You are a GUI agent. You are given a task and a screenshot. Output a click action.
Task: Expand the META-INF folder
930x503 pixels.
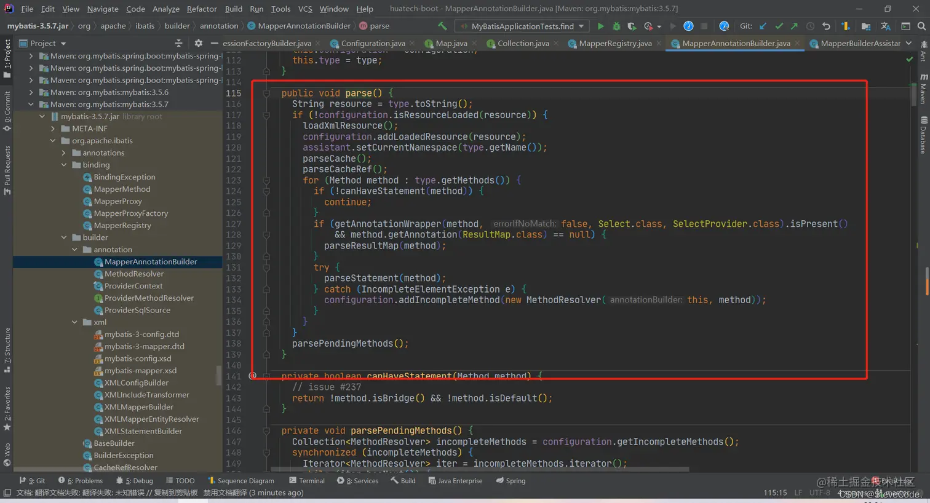click(53, 129)
